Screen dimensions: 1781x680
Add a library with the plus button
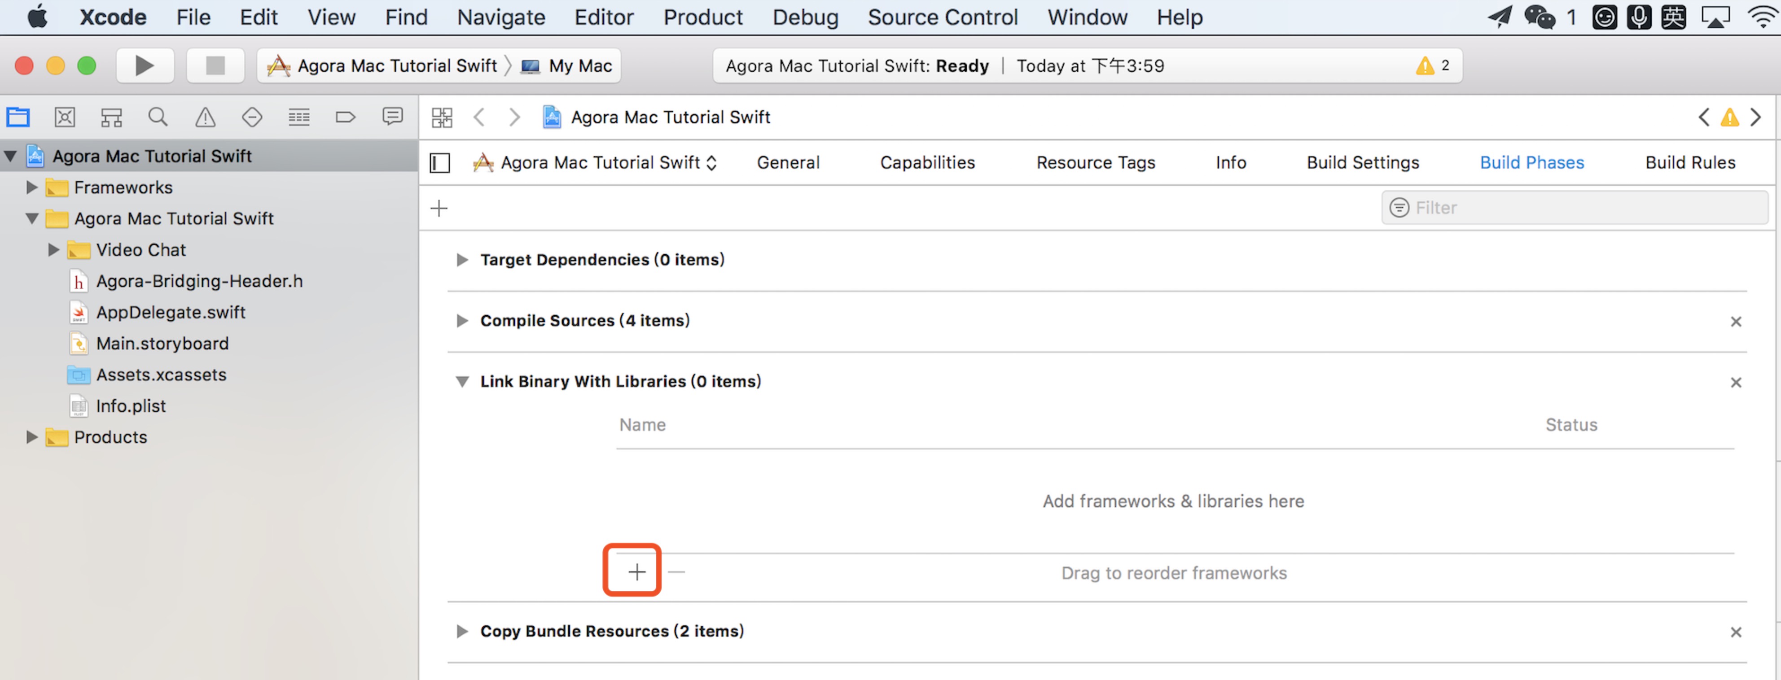point(637,571)
